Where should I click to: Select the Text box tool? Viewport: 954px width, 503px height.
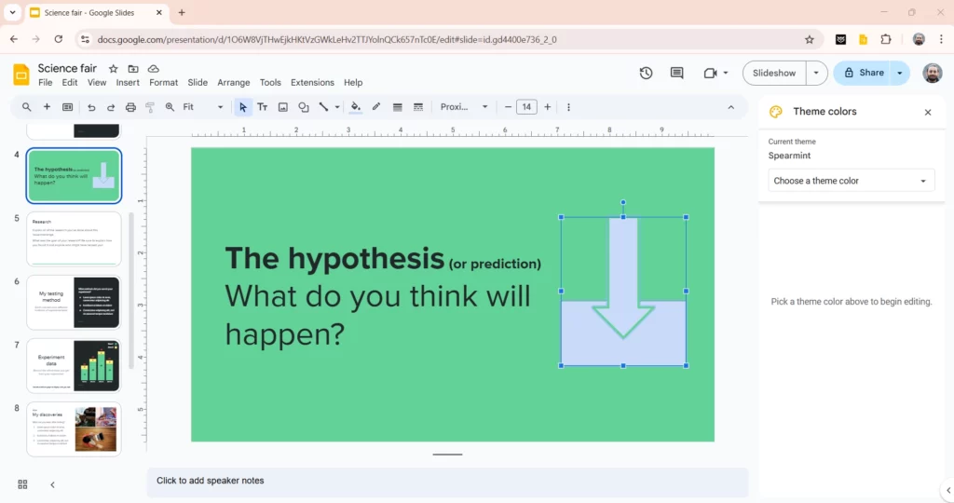(262, 107)
